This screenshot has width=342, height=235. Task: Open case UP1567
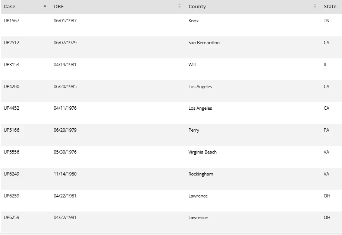point(12,21)
